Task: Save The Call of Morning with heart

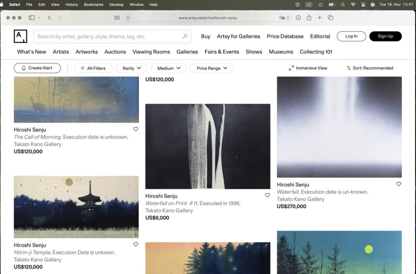Action: 136,129
